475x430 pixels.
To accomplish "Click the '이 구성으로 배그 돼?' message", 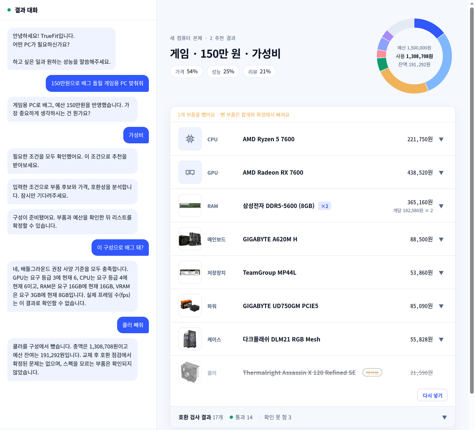I will point(120,248).
